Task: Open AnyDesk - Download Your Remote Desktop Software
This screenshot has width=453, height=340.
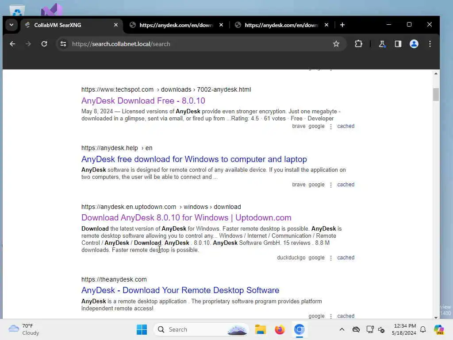Action: point(180,290)
